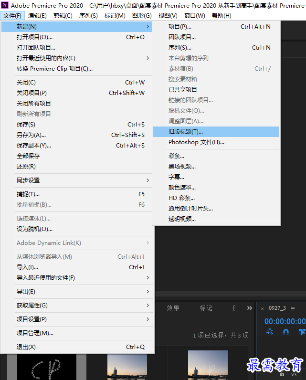Image resolution: width=306 pixels, height=380 pixels.
Task: Choose 捕捉(T)... menu entry
Action: pyautogui.click(x=76, y=194)
